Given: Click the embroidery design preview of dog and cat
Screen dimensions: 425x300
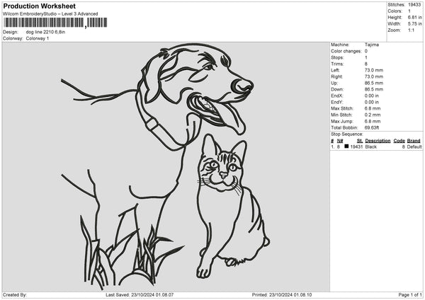Looking at the screenshot, I should (x=165, y=166).
